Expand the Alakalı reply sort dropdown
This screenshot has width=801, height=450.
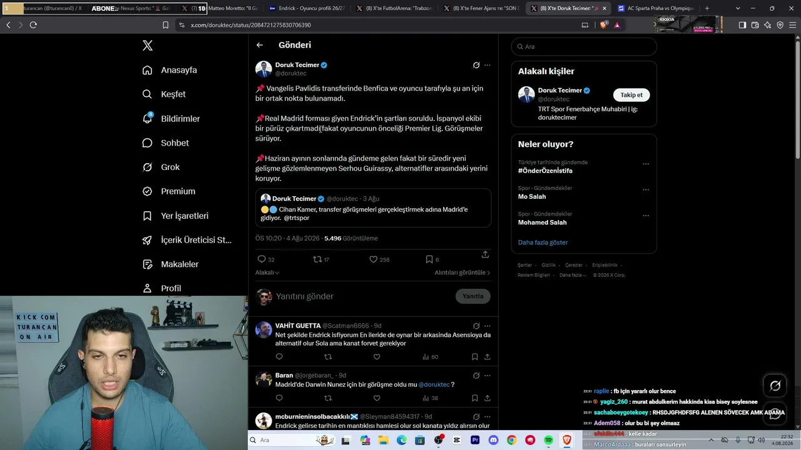point(267,273)
